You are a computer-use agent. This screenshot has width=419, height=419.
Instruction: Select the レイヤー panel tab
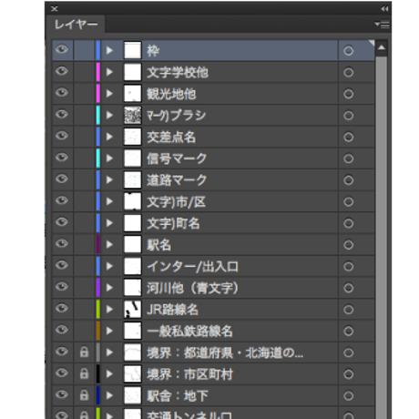(x=76, y=25)
